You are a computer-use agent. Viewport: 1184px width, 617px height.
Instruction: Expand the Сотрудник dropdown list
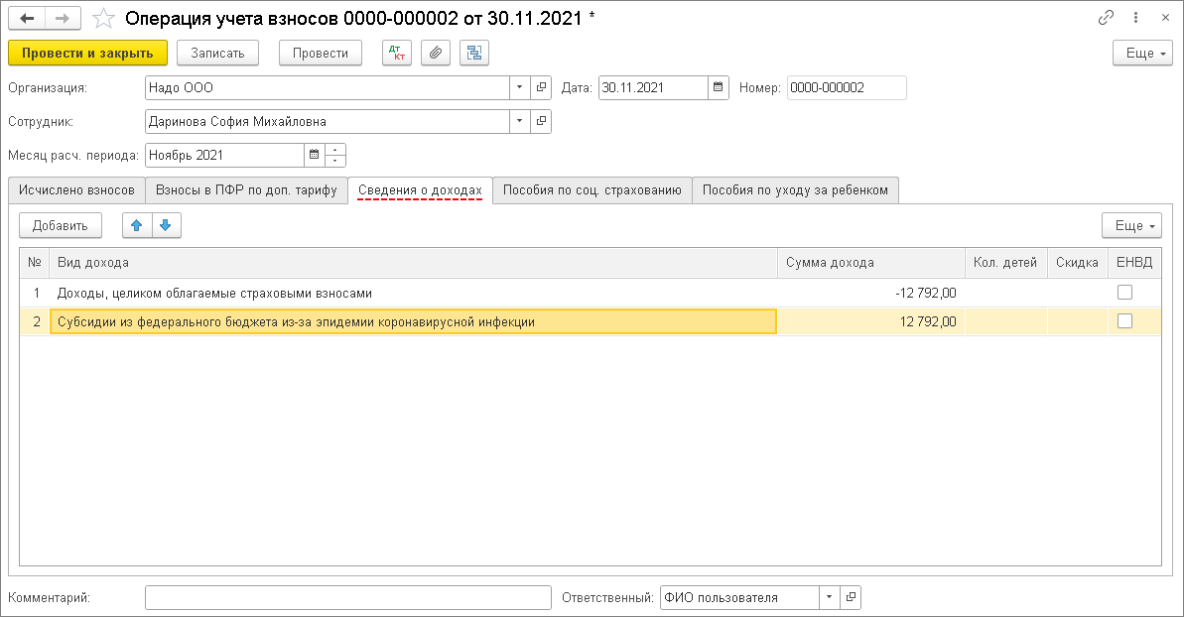(519, 121)
